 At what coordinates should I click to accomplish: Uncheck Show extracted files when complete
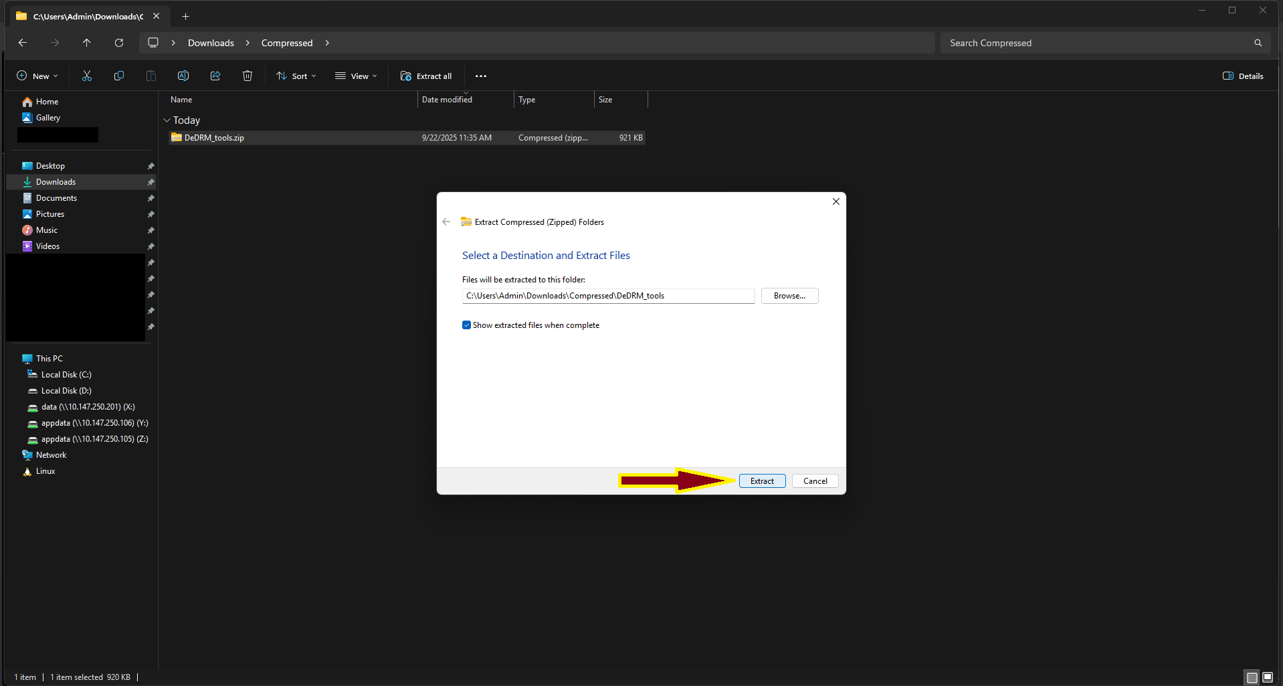tap(466, 325)
